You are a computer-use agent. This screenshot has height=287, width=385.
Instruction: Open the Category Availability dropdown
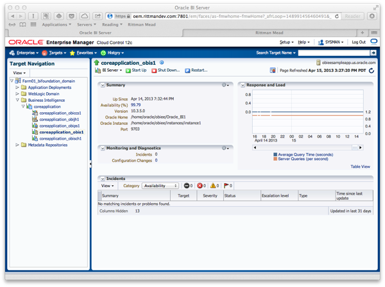coord(160,186)
